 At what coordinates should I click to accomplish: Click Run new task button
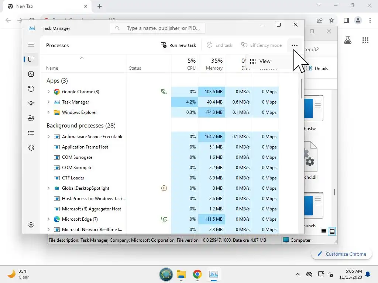coord(178,45)
